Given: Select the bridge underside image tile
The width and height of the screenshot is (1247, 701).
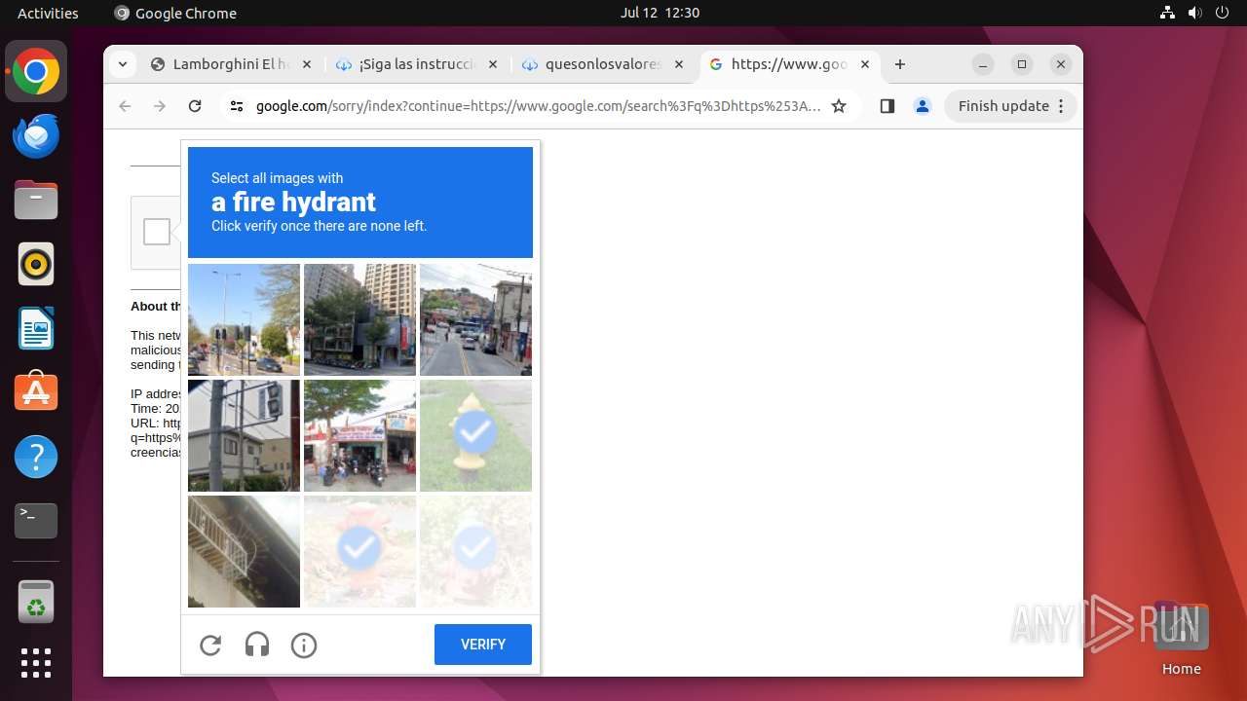Looking at the screenshot, I should [x=244, y=551].
